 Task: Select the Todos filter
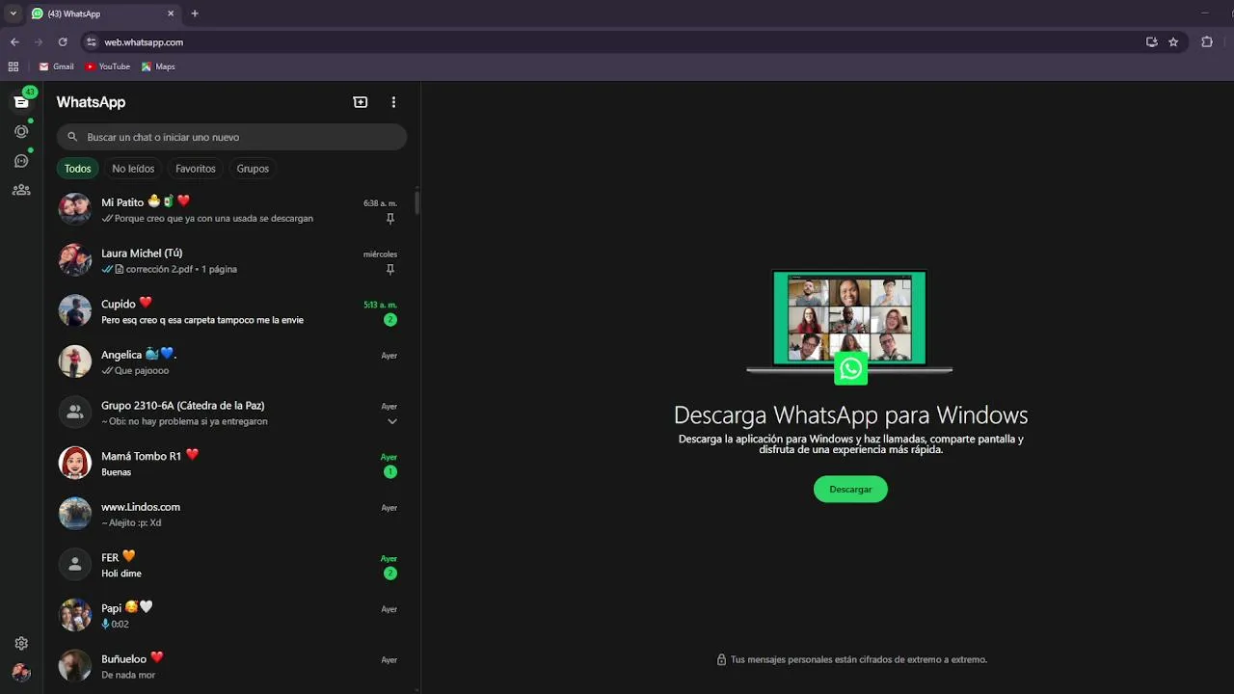pyautogui.click(x=78, y=169)
